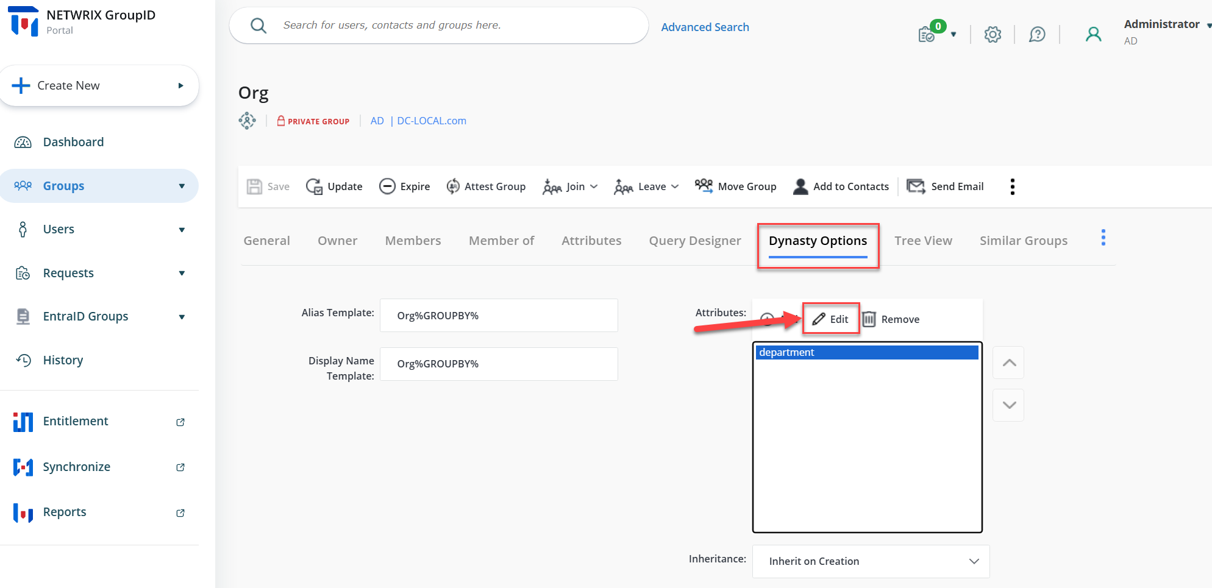The height and width of the screenshot is (588, 1212).
Task: Expand the Join action dropdown
Action: (593, 186)
